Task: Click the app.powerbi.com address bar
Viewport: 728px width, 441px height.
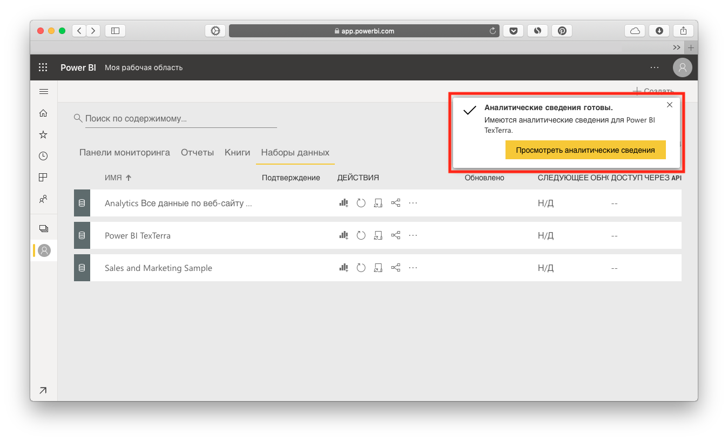Action: click(x=365, y=31)
